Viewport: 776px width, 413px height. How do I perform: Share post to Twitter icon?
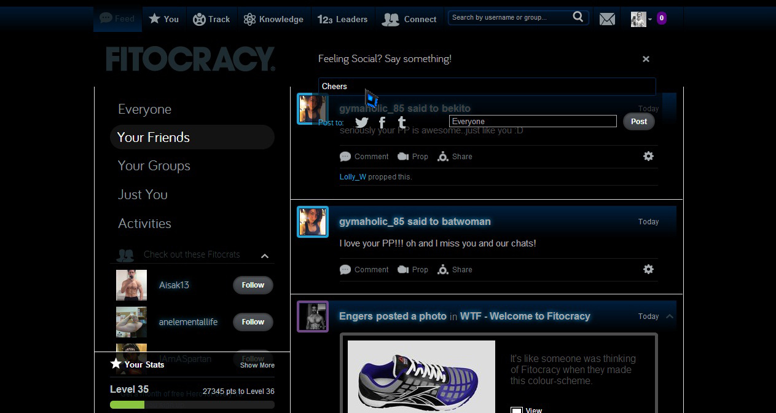pyautogui.click(x=362, y=122)
